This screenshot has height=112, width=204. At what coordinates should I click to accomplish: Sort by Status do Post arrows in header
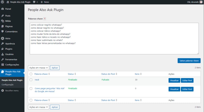pyautogui.click(x=117, y=74)
